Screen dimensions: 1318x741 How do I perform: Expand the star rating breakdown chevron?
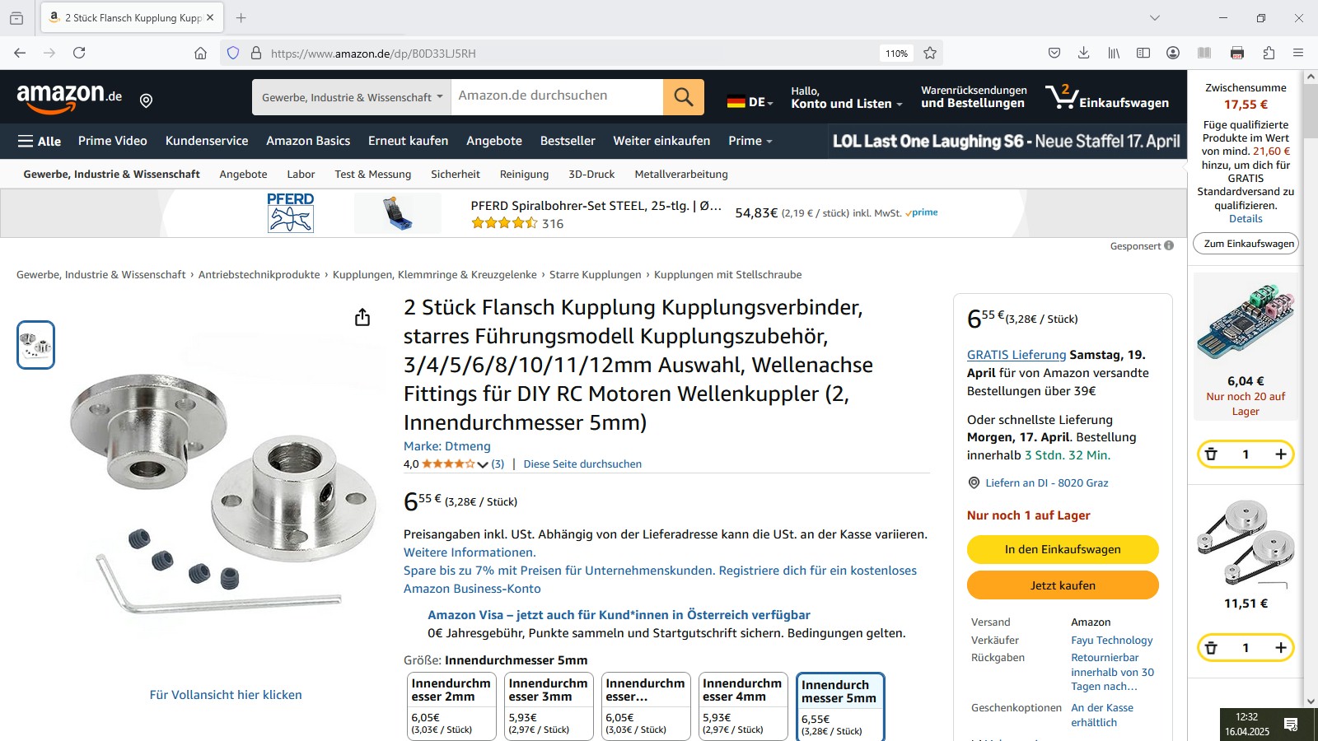pos(483,464)
